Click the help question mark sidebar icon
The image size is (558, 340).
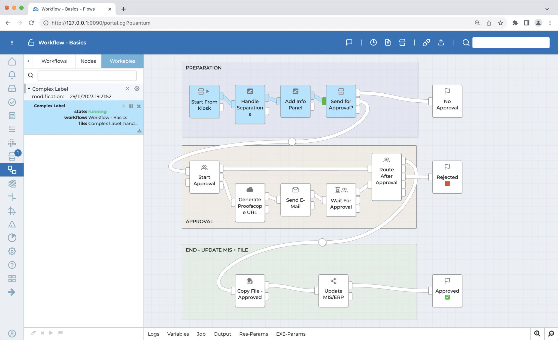click(12, 265)
